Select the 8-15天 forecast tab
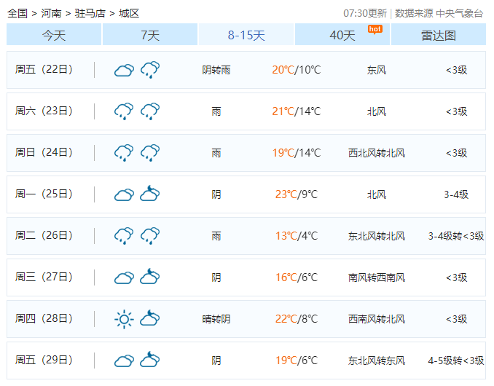 pyautogui.click(x=246, y=35)
